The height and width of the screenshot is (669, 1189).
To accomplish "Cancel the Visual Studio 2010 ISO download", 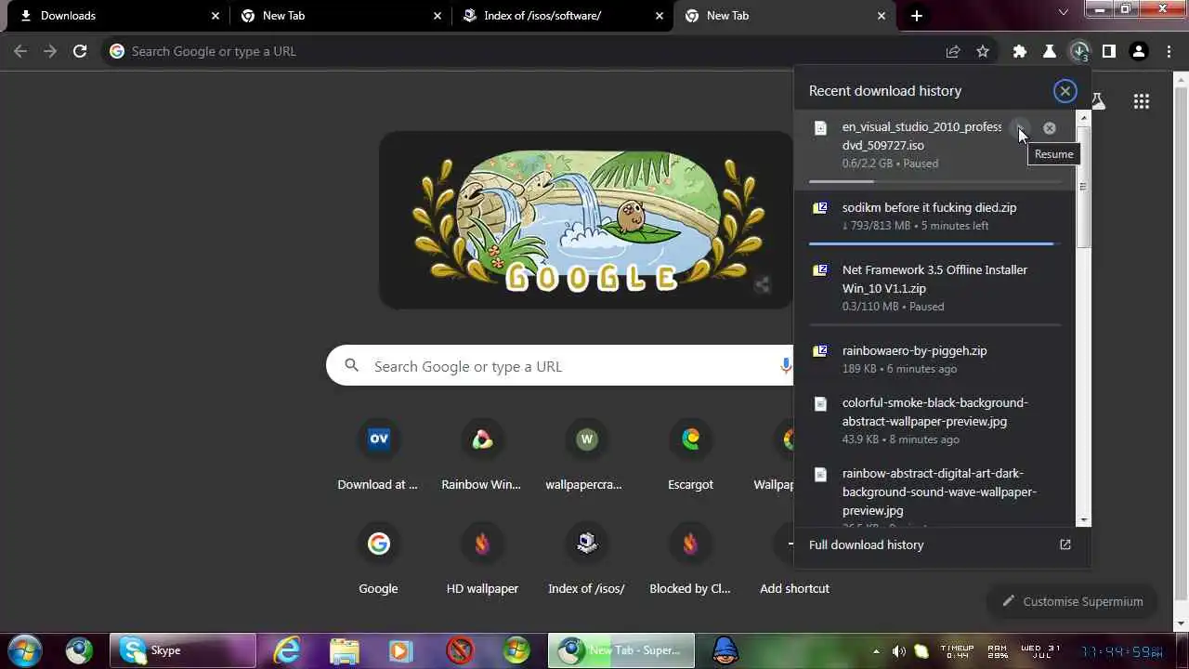I will tap(1050, 128).
